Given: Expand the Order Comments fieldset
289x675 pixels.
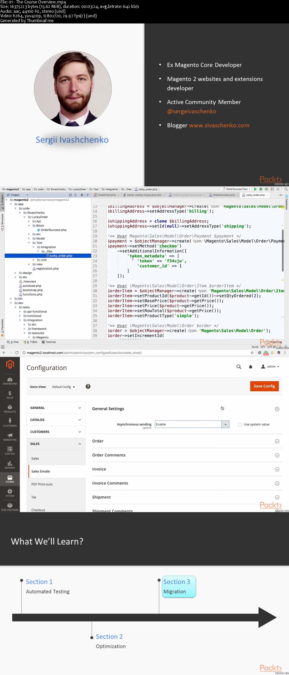Looking at the screenshot, I should pyautogui.click(x=277, y=455).
